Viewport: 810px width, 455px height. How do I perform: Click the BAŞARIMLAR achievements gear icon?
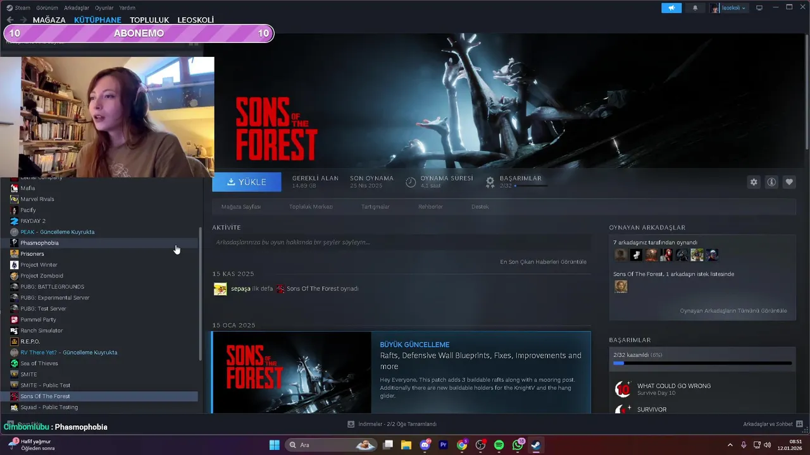(490, 182)
